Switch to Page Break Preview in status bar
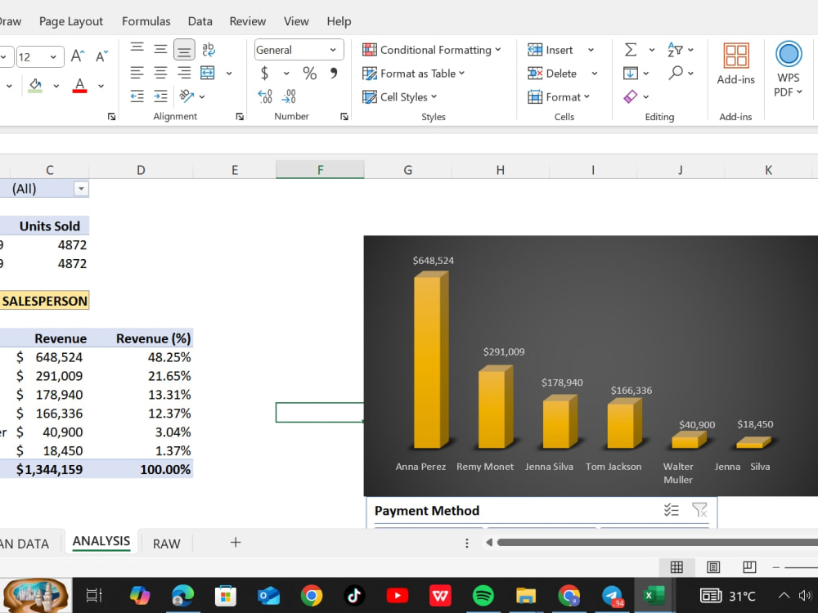818x613 pixels. pyautogui.click(x=749, y=567)
